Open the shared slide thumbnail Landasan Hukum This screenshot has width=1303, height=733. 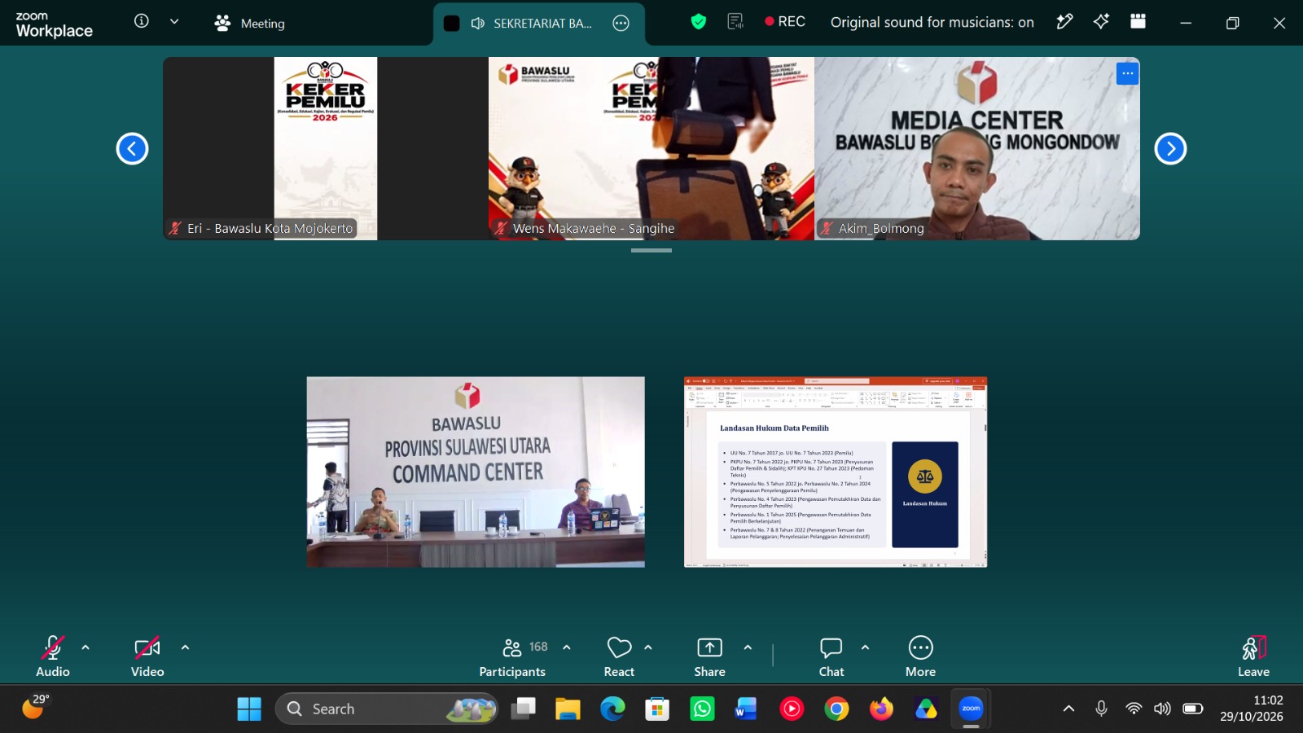point(836,472)
